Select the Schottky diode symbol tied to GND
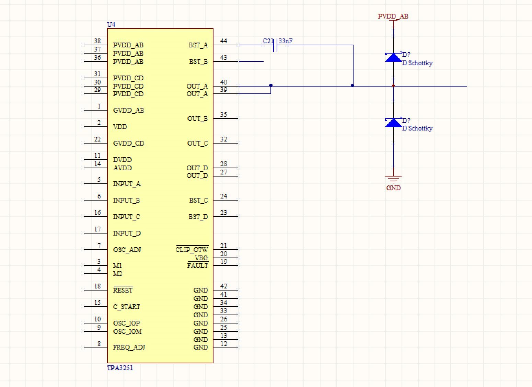Image resolution: width=532 pixels, height=387 pixels. (393, 123)
